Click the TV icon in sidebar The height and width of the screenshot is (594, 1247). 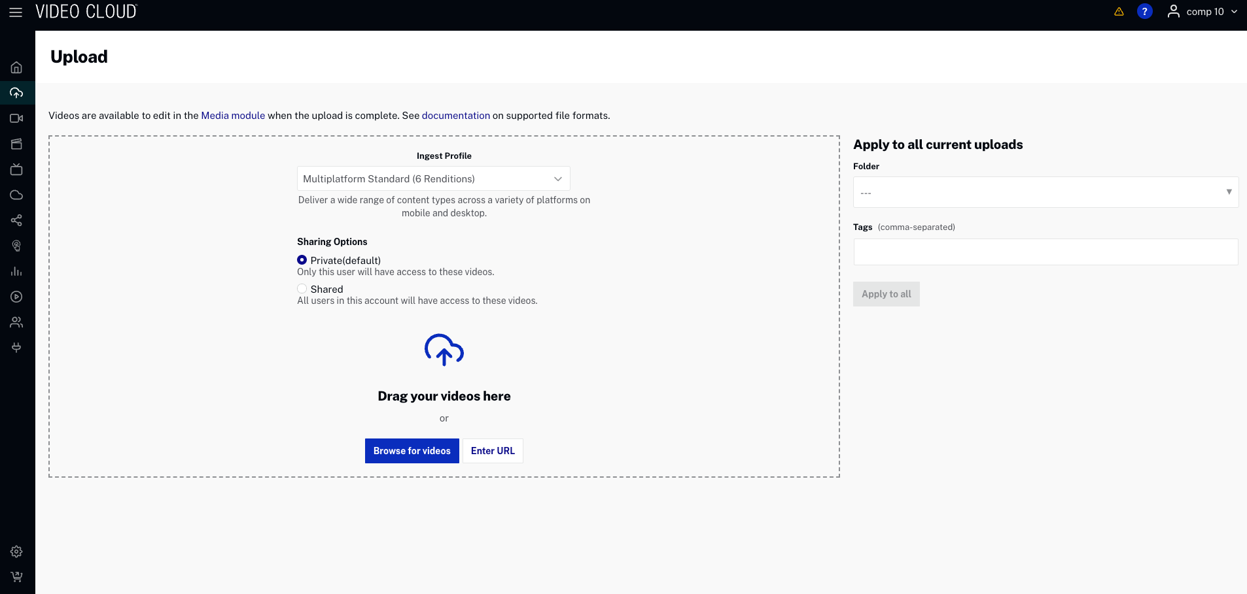(16, 169)
